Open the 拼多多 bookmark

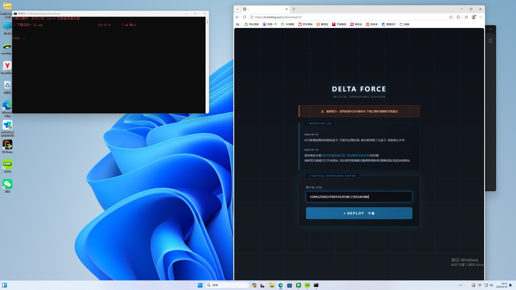pyautogui.click(x=372, y=24)
